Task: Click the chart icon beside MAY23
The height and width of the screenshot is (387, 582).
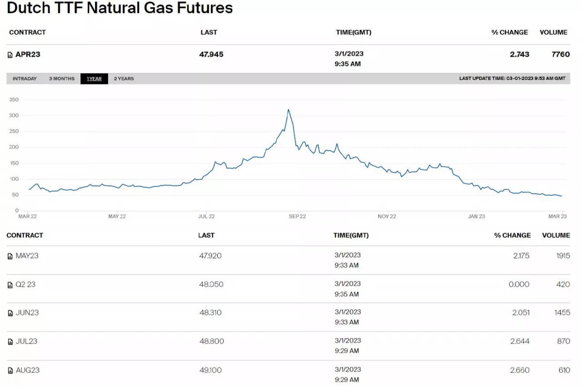Action: click(x=10, y=256)
